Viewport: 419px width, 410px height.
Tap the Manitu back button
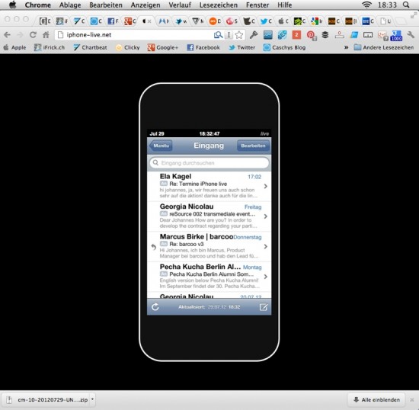pos(161,146)
